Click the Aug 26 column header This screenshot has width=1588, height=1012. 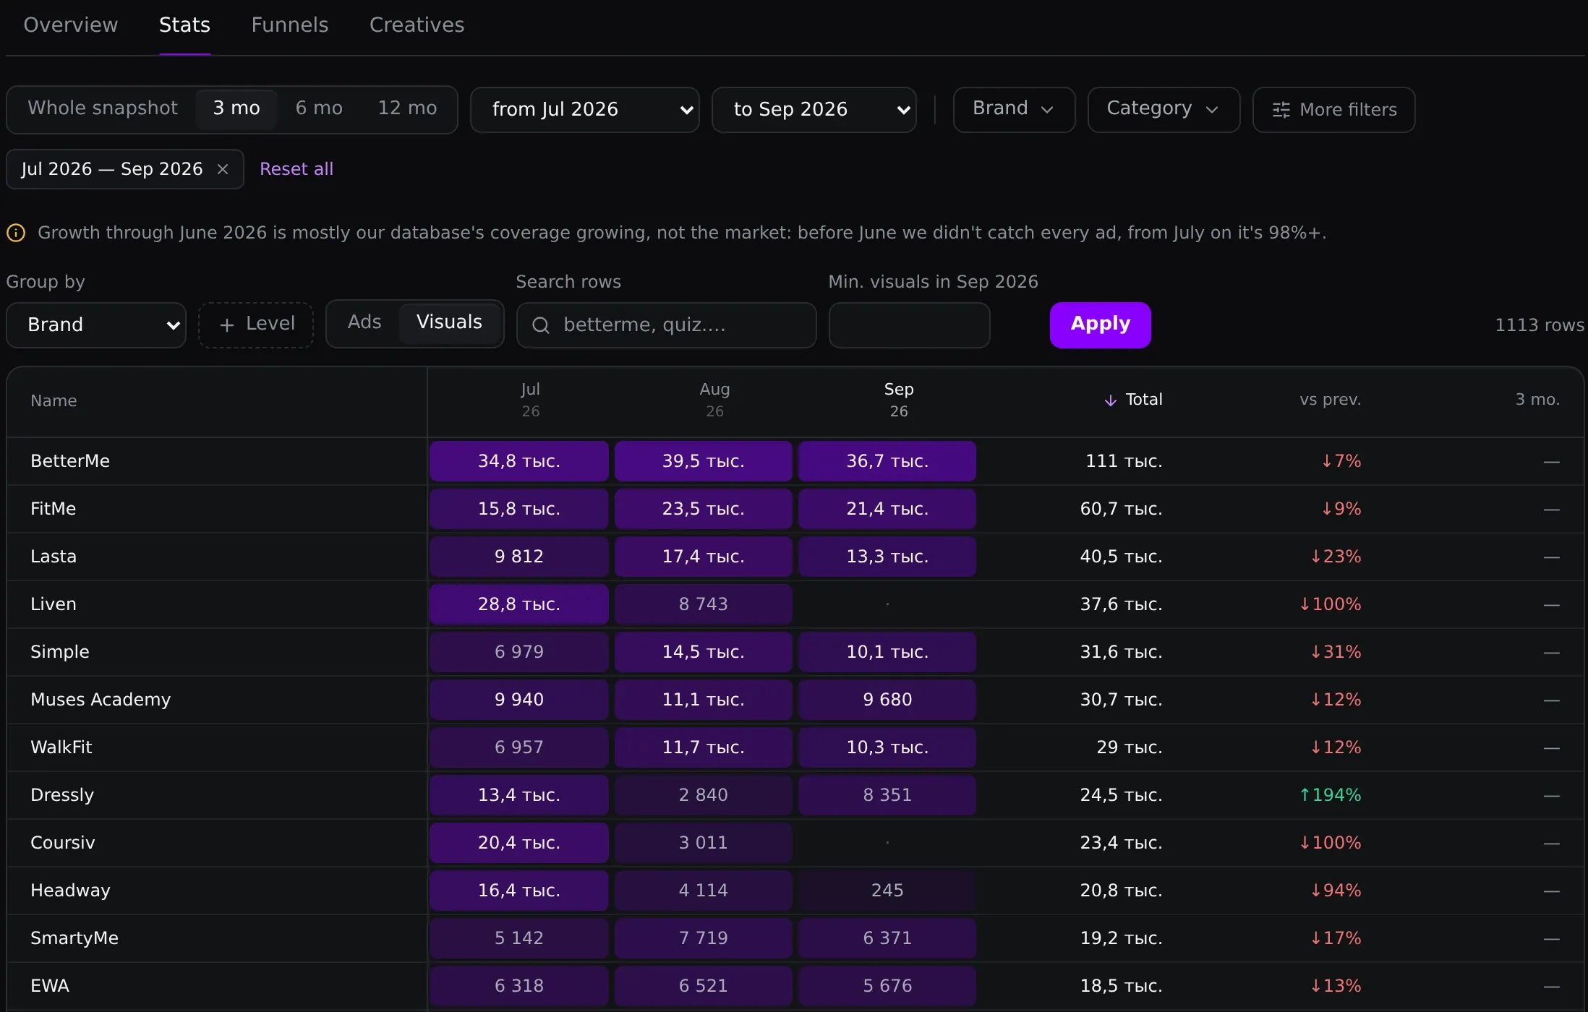point(714,400)
